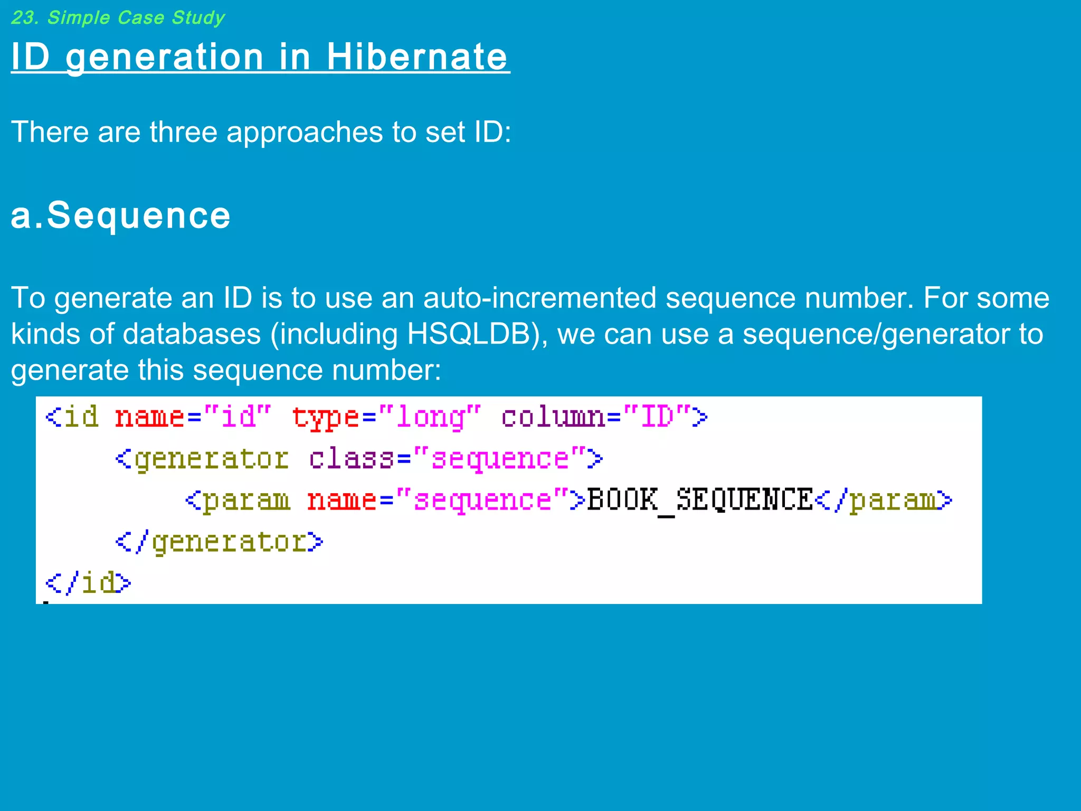The image size is (1081, 811).
Task: Click 'There are three approaches' sentence
Action: pos(261,131)
